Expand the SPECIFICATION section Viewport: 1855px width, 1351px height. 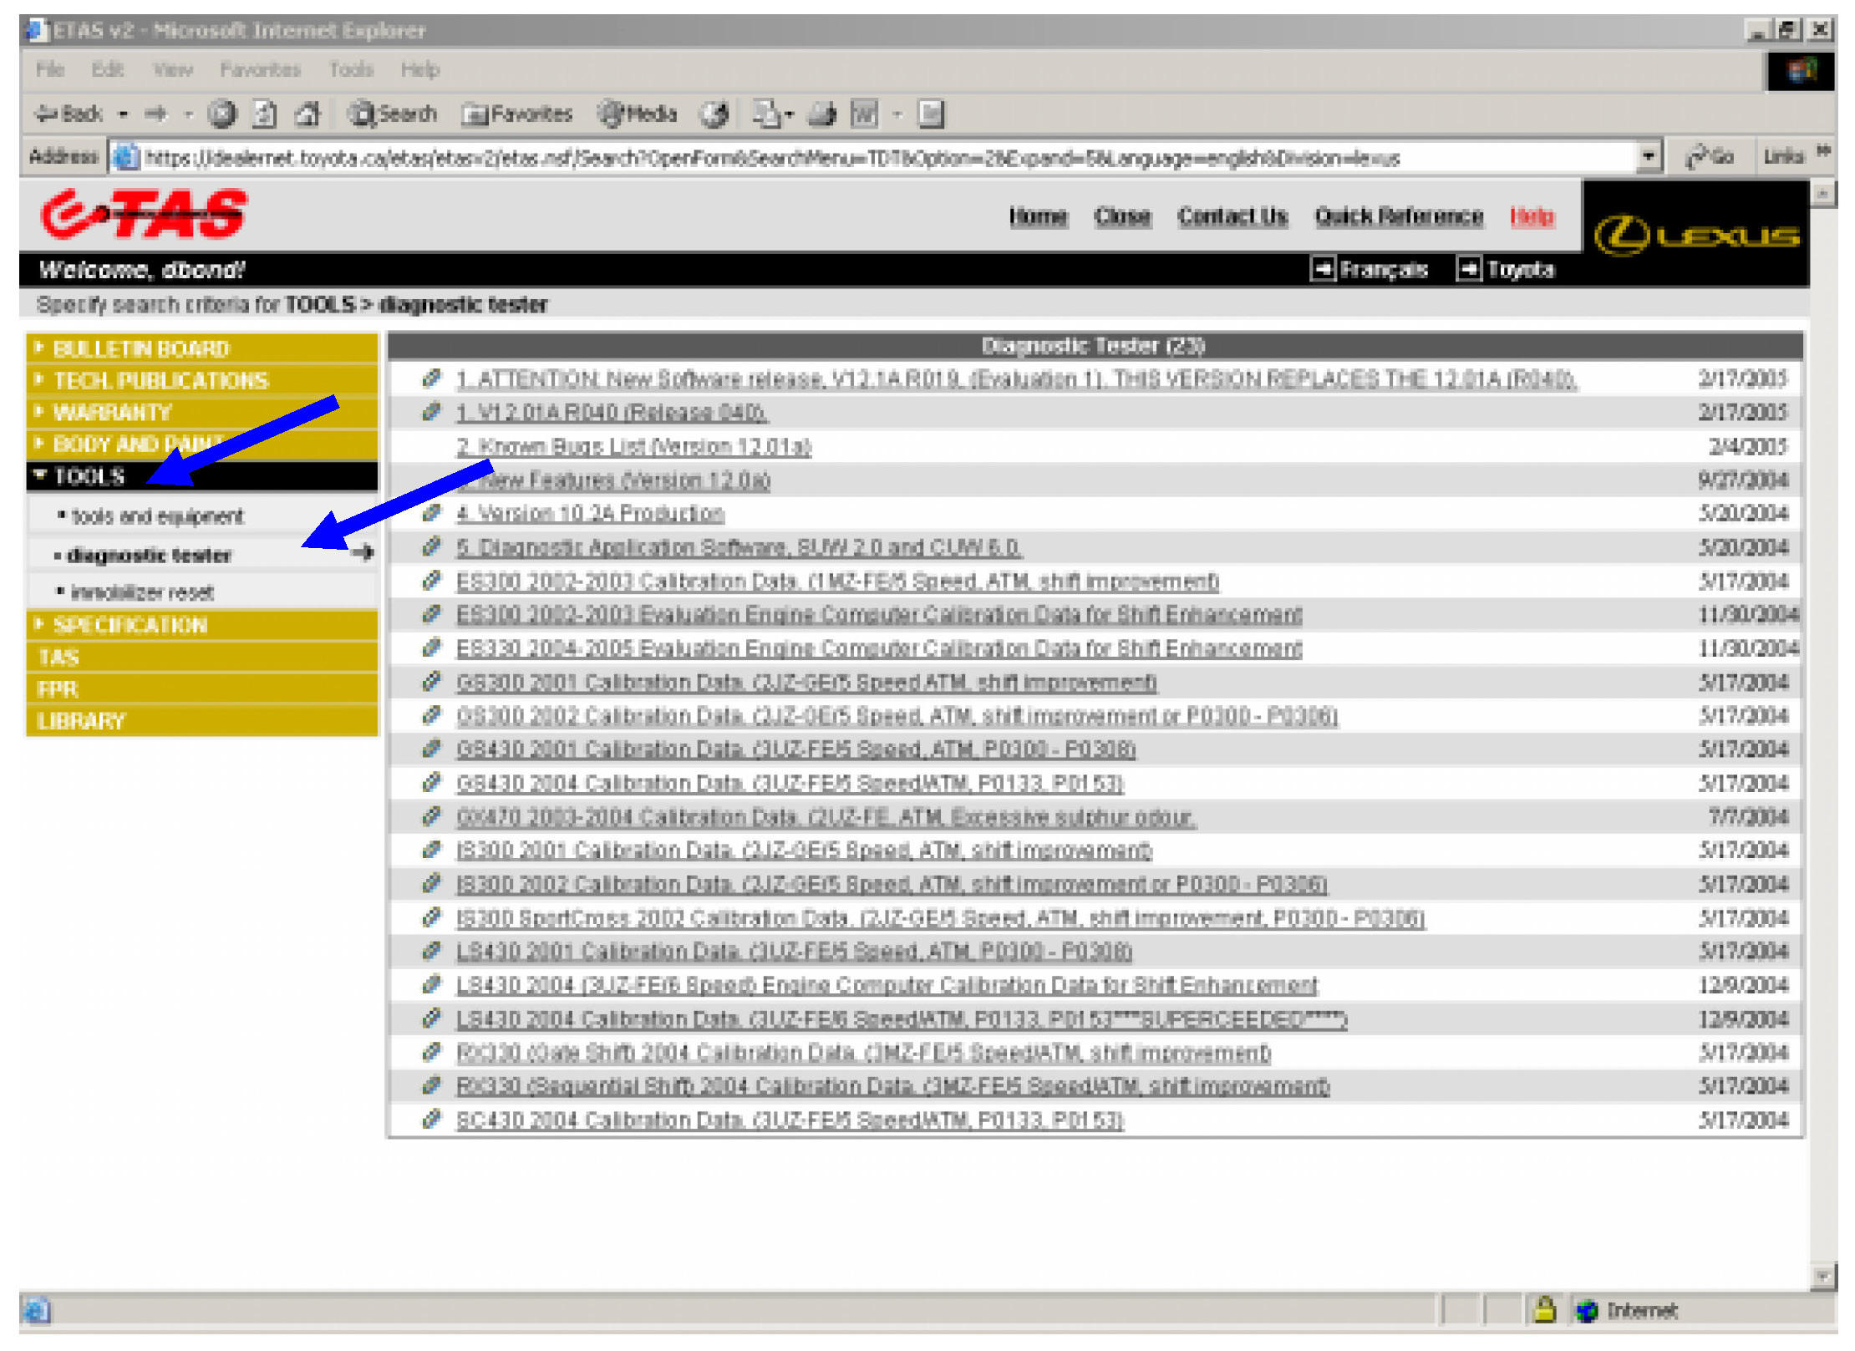click(x=130, y=625)
